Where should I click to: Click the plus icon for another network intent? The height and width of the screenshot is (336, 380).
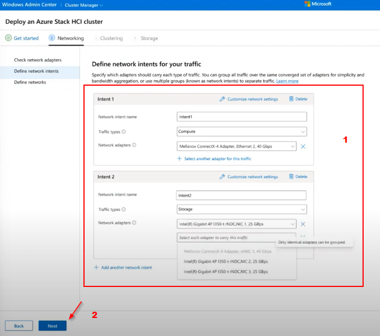click(x=96, y=267)
